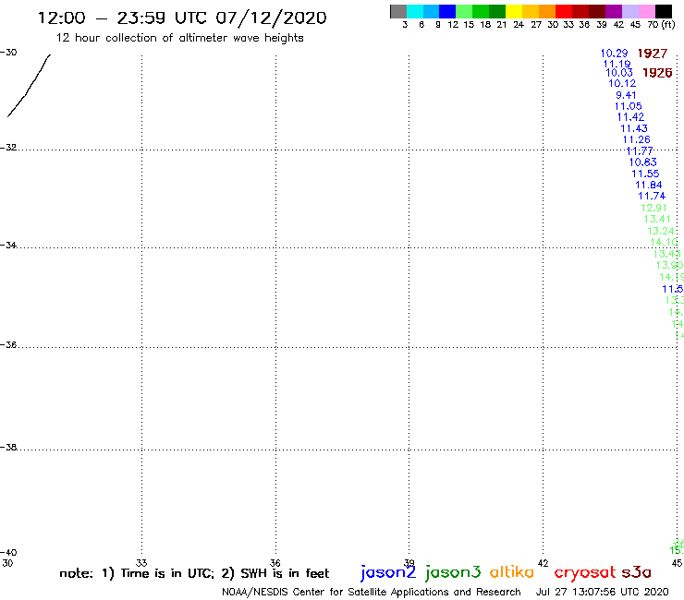The image size is (684, 600).
Task: Click the green value '13.41'
Action: pos(657,219)
